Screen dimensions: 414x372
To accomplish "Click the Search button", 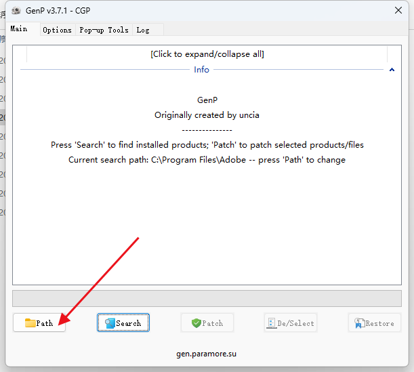I will point(123,323).
